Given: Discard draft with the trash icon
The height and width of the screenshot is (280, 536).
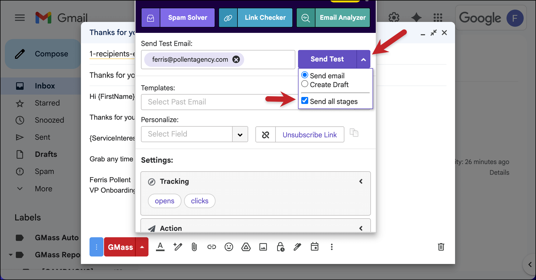Looking at the screenshot, I should pyautogui.click(x=441, y=247).
